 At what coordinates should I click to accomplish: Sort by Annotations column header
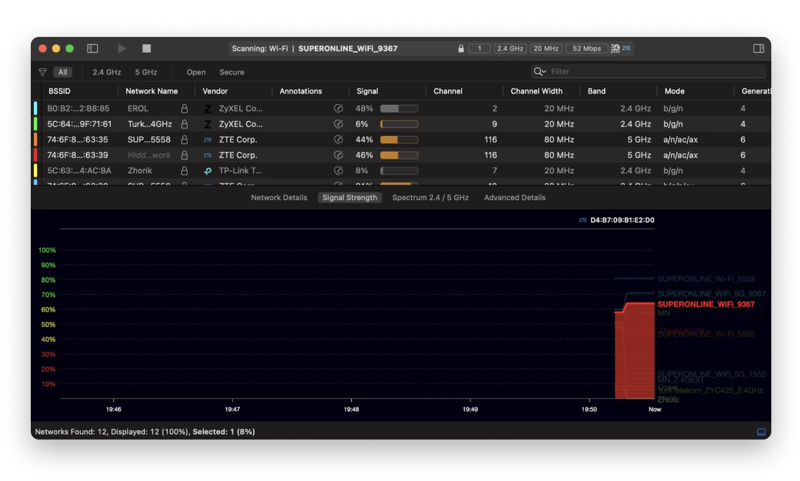tap(301, 91)
